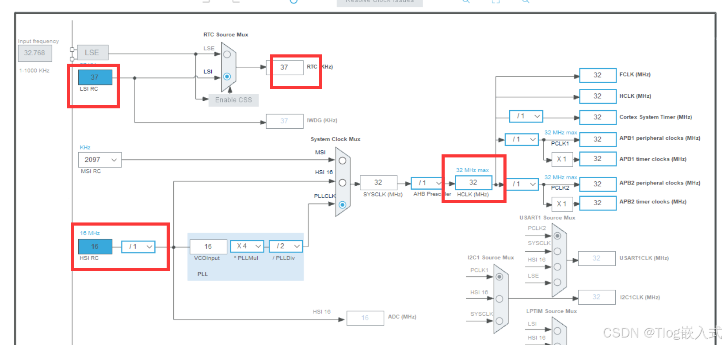Click the APB2 peripheral clocks 32 field
The width and height of the screenshot is (724, 345).
(598, 184)
